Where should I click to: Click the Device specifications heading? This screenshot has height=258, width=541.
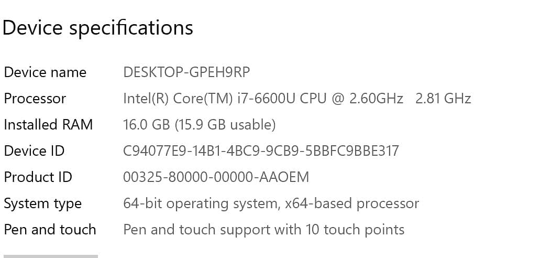(98, 28)
